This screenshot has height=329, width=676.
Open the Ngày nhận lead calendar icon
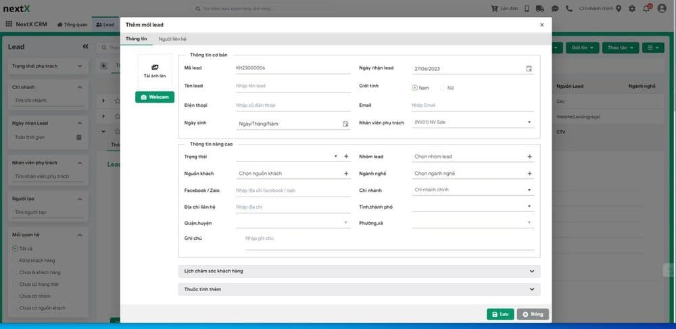[529, 69]
